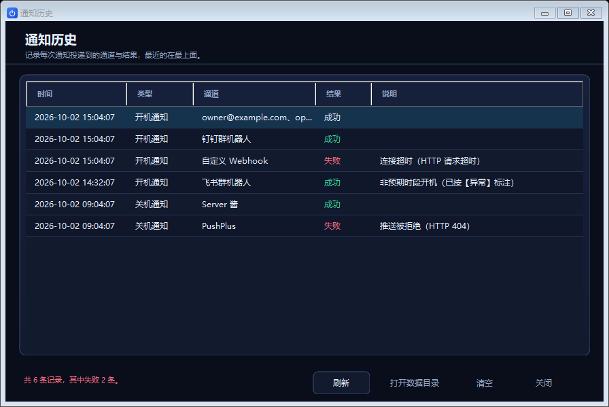The image size is (609, 407).
Task: Click the 关机通知 type in the PushPlus row
Action: (x=152, y=226)
